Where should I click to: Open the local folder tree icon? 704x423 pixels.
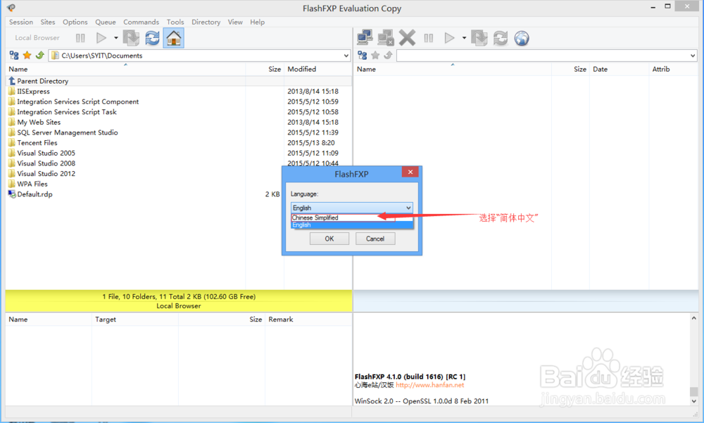[14, 55]
